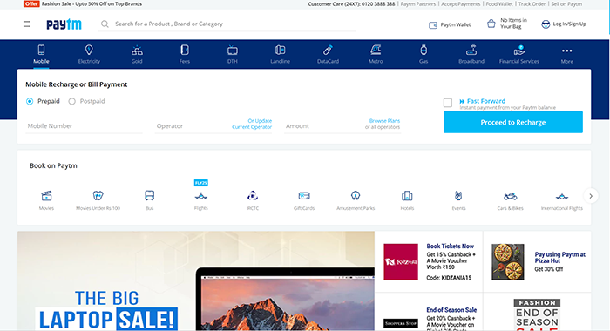The height and width of the screenshot is (331, 610).
Task: Open the Big Laptop Sale banner
Action: [x=196, y=280]
